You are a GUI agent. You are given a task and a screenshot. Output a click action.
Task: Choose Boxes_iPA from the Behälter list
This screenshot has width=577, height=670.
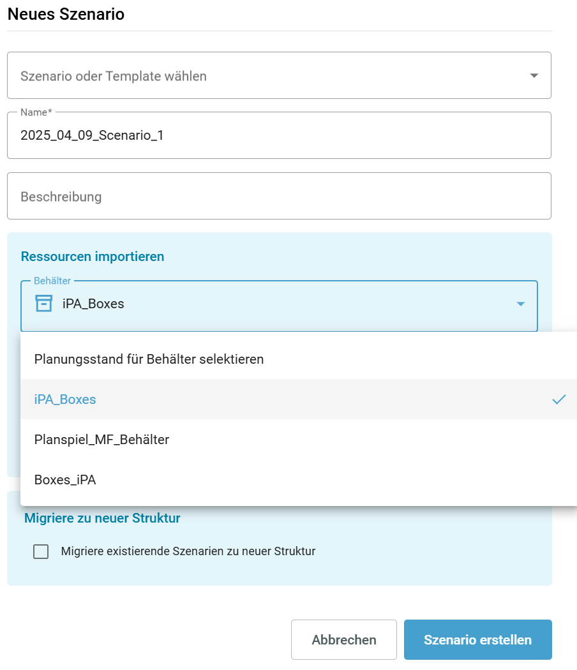tap(299, 479)
